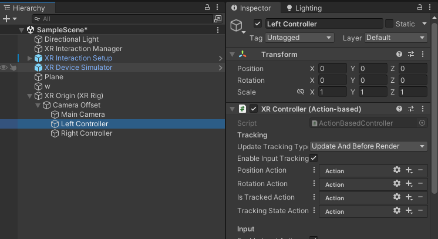Toggle the Scale constrained proportions link icon

301,92
